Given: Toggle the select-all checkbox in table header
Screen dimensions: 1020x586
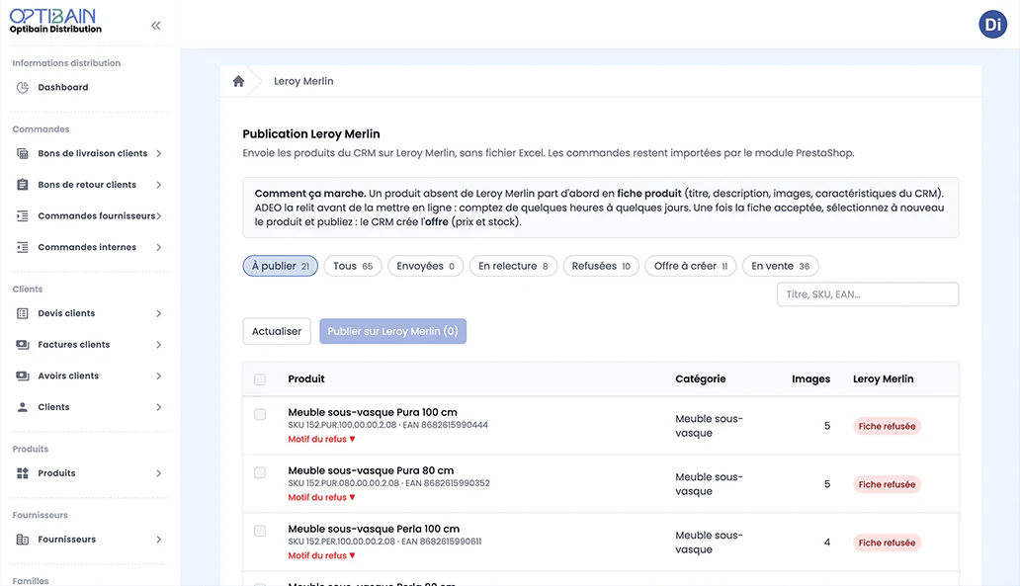Looking at the screenshot, I should (260, 379).
